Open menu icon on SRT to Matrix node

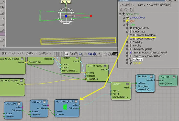click(x=105, y=66)
